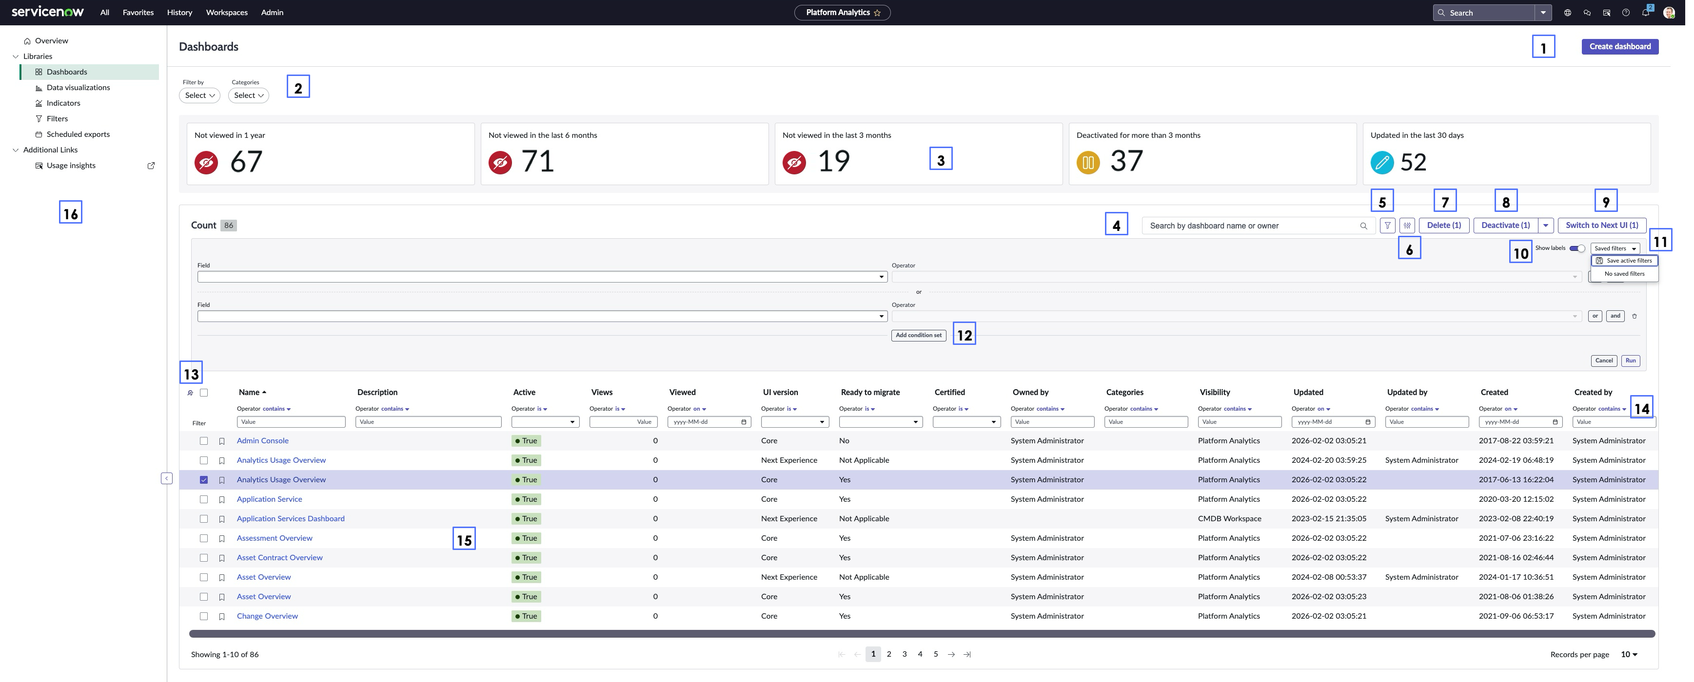Open the All menu

pyautogui.click(x=104, y=13)
